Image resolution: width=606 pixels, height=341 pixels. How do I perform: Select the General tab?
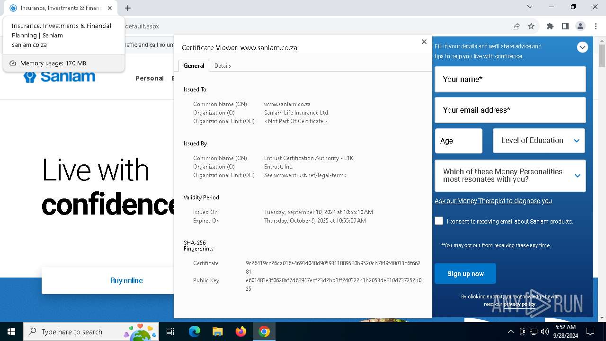194,66
